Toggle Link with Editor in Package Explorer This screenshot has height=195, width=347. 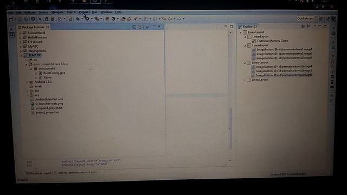[x=140, y=27]
